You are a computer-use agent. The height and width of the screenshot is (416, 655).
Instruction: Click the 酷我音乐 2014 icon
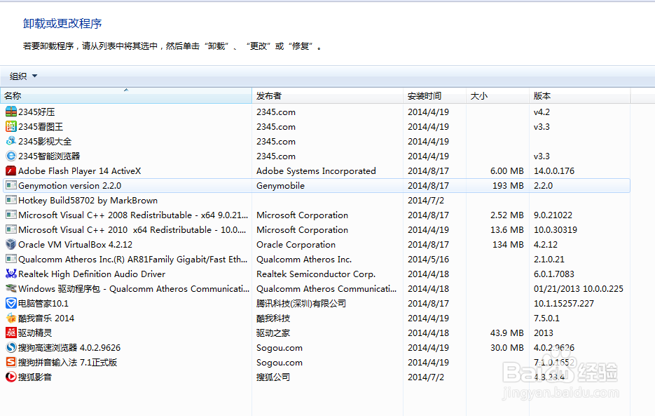coord(11,318)
